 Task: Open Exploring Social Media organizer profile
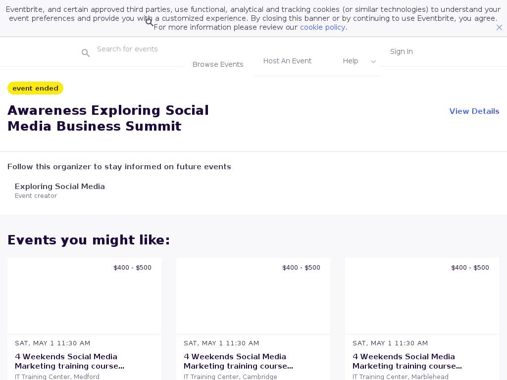click(x=60, y=187)
